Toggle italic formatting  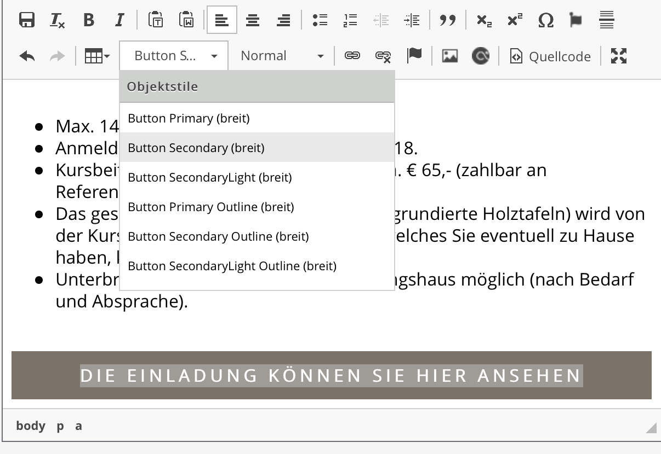point(119,20)
